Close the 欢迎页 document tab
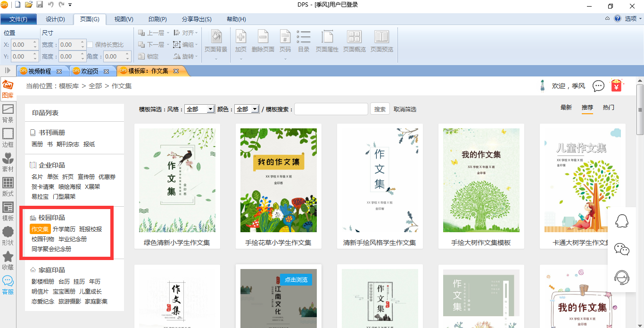The height and width of the screenshot is (328, 644). pyautogui.click(x=107, y=71)
